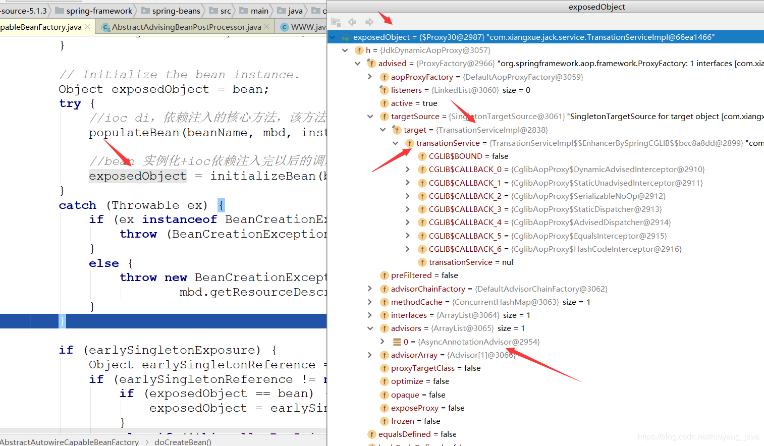The width and height of the screenshot is (764, 446).
Task: Collapse the exposedObject root node
Action: point(333,37)
